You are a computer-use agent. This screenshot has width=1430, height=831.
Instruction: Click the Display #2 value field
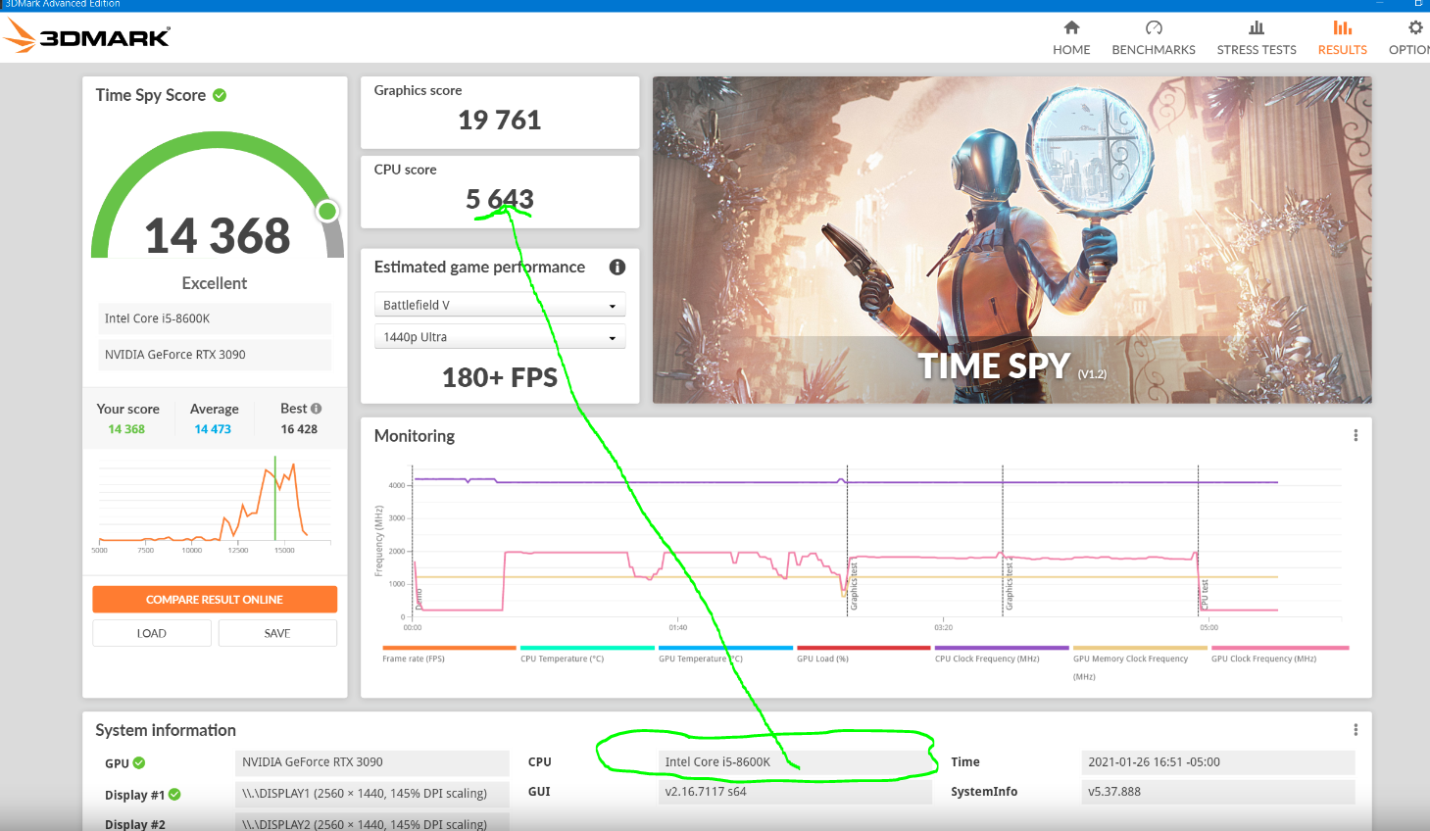(x=372, y=822)
